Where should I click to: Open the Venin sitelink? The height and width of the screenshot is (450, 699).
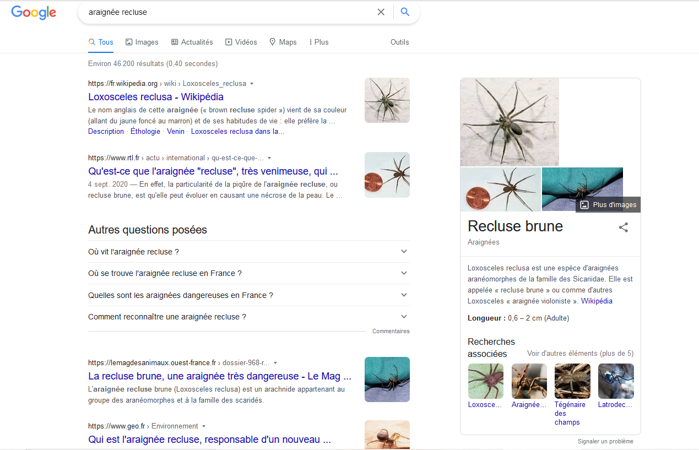click(176, 132)
